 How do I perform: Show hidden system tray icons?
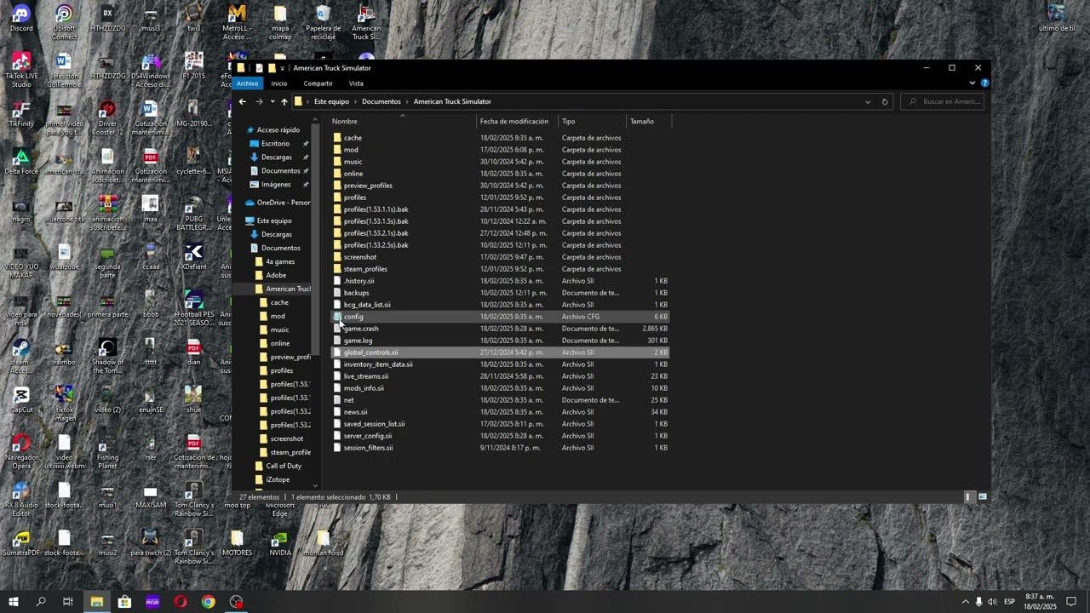(x=965, y=602)
